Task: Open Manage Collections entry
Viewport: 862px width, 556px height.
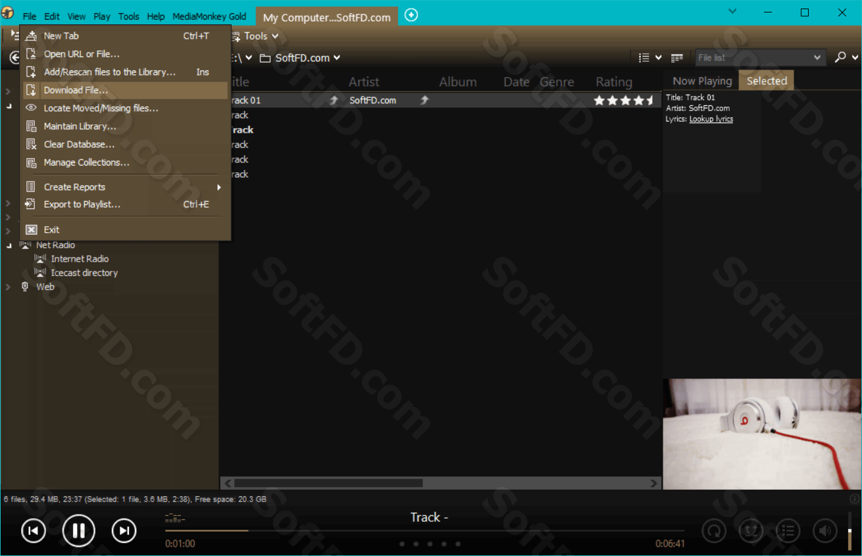Action: (126, 162)
